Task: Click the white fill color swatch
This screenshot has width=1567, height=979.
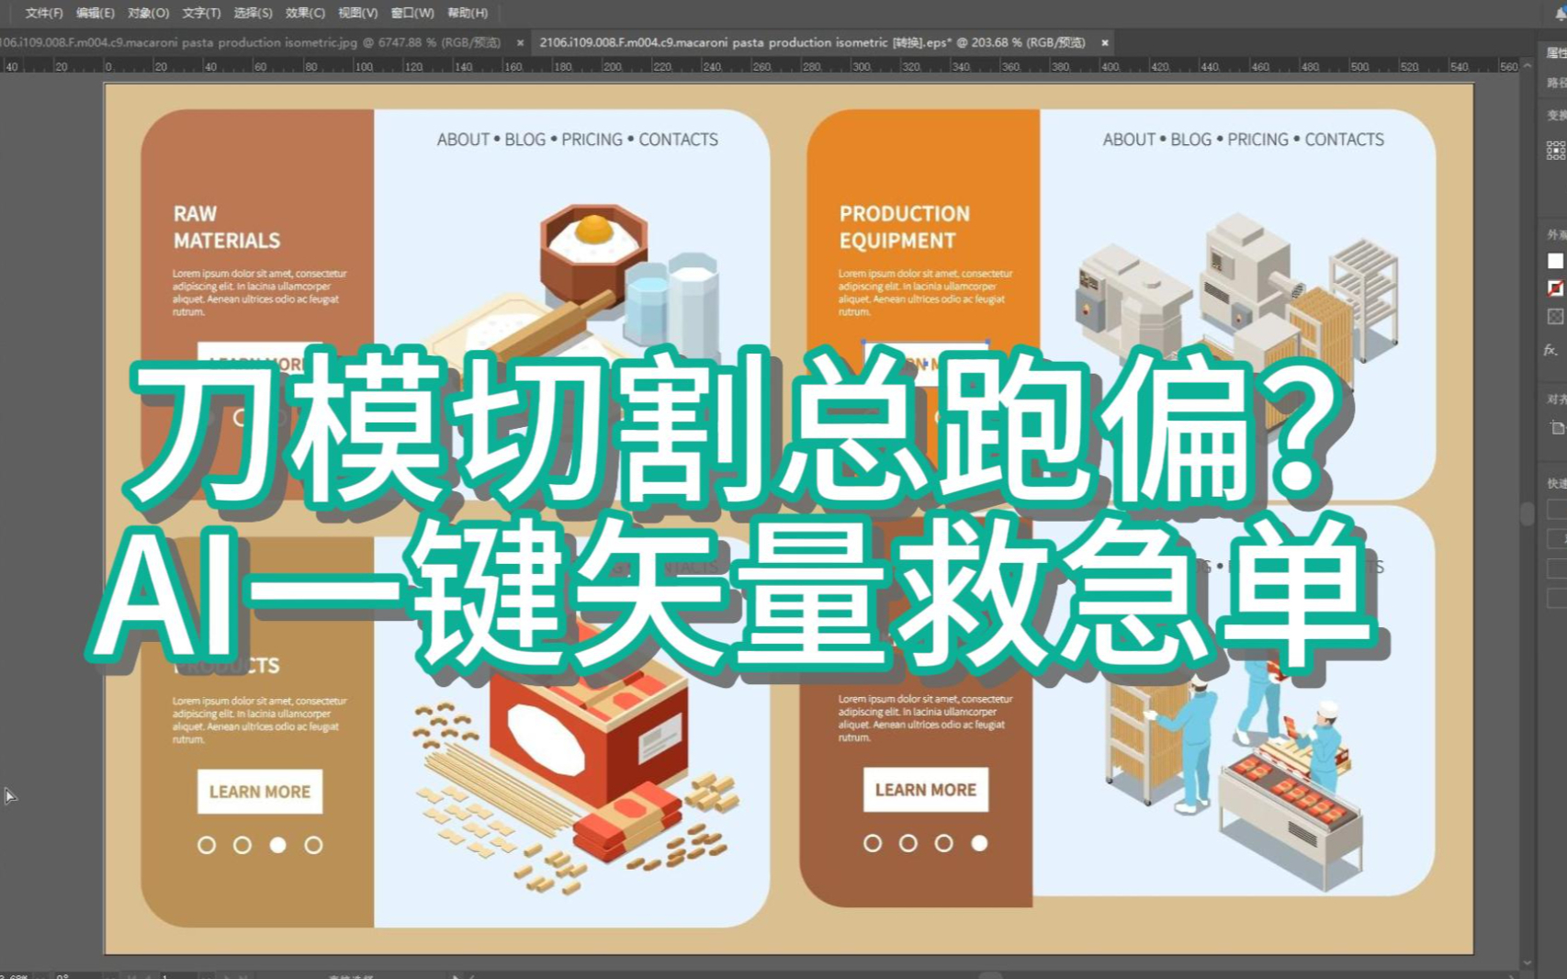Action: [1554, 262]
